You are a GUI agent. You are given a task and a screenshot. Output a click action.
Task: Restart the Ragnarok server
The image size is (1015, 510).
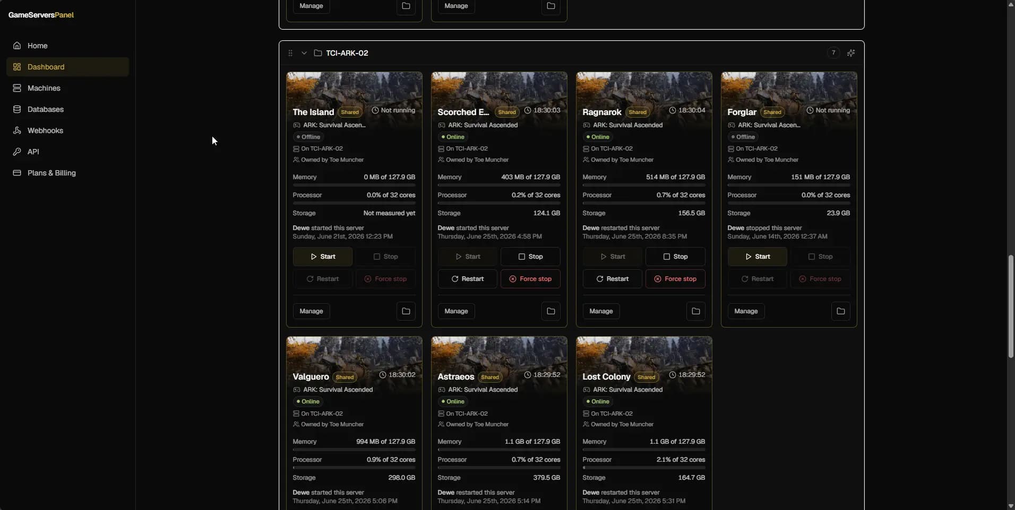[612, 279]
